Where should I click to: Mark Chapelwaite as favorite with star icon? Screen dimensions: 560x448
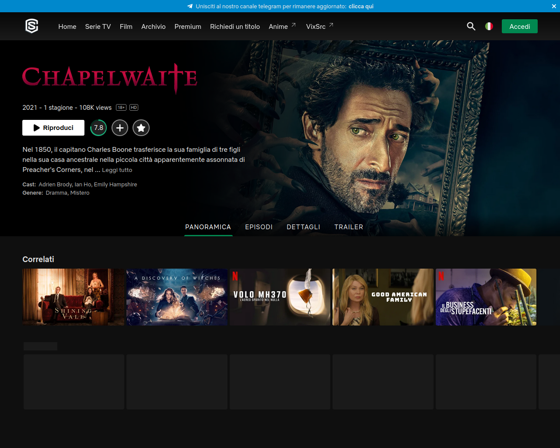point(141,128)
